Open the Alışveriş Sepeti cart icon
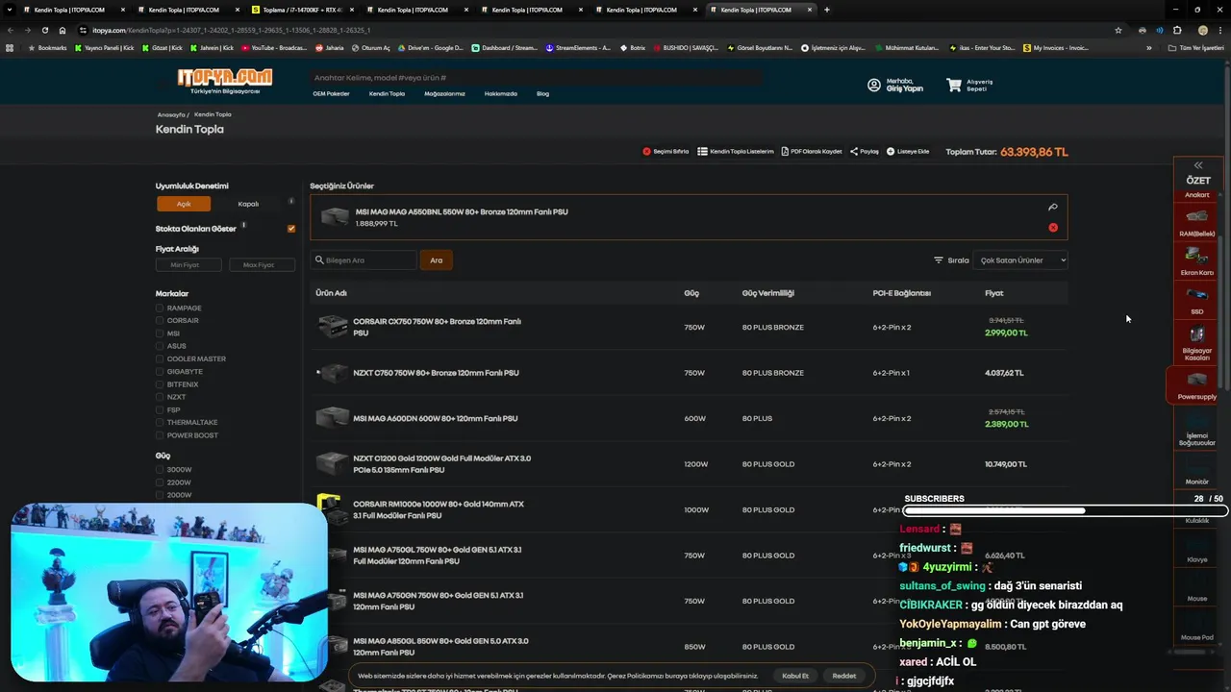1231x692 pixels. pyautogui.click(x=954, y=85)
